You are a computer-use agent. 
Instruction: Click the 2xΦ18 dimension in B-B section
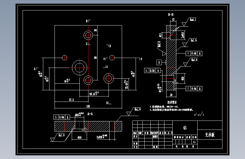183,35
